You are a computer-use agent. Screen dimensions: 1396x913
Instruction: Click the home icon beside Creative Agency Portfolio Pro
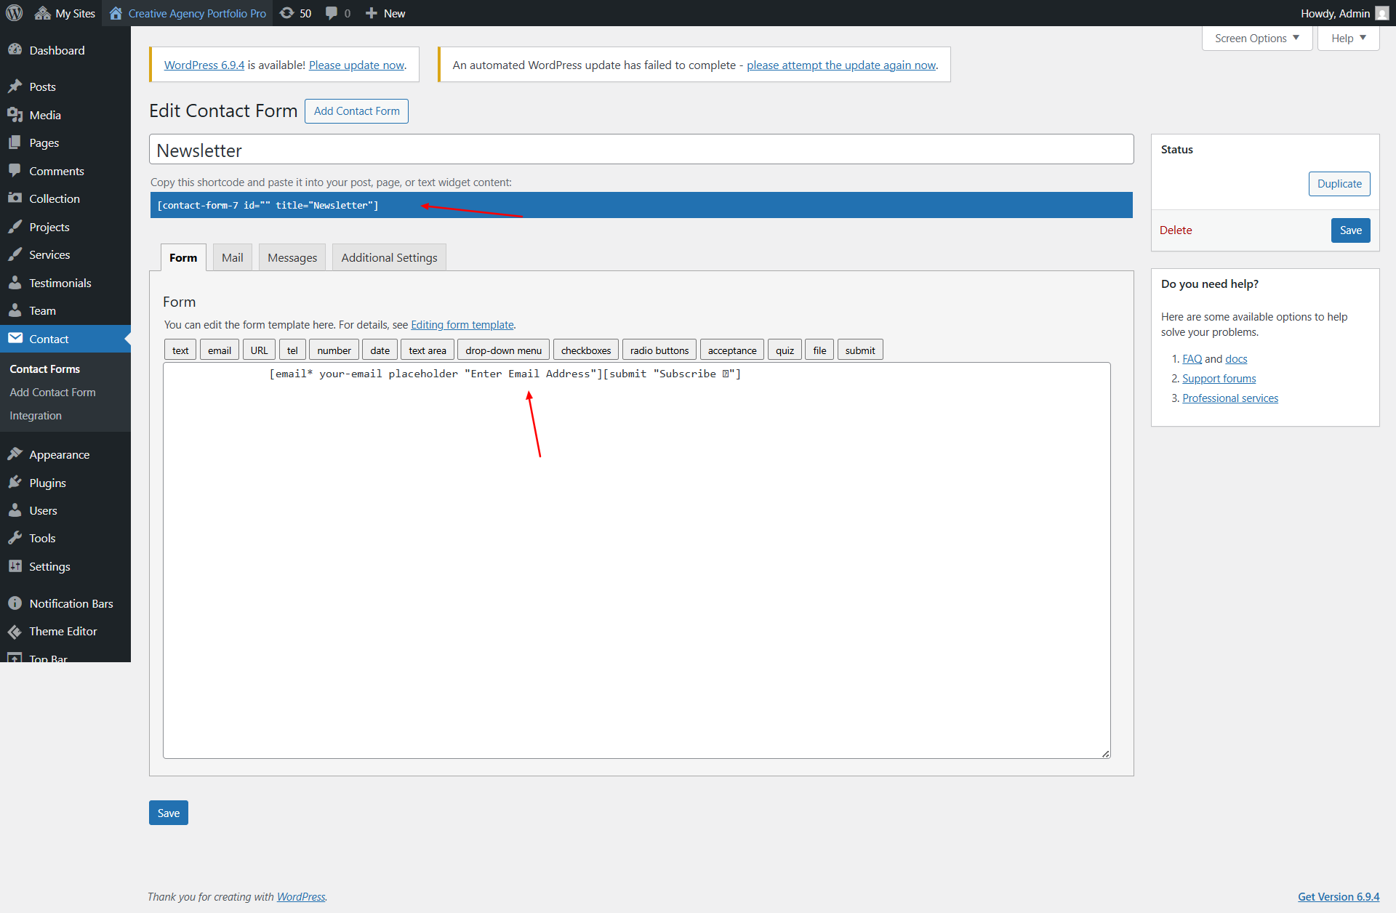pyautogui.click(x=116, y=13)
